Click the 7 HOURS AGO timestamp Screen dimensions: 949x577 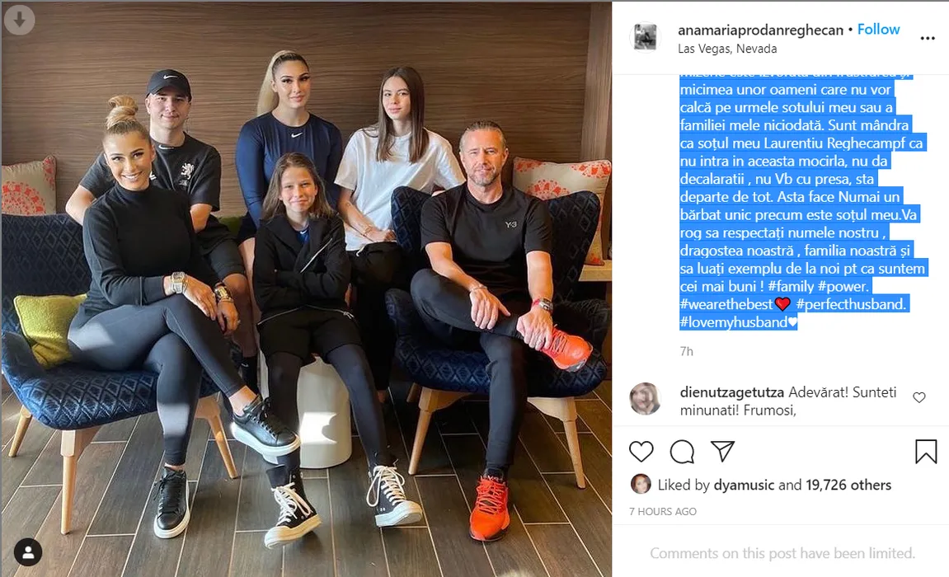pyautogui.click(x=663, y=511)
